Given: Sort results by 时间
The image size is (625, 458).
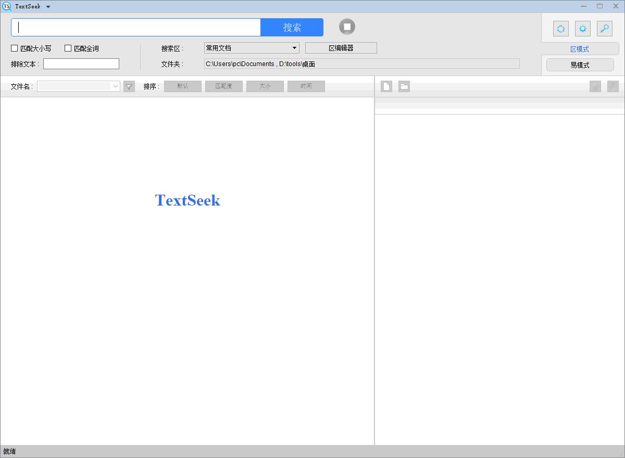Looking at the screenshot, I should click(x=306, y=86).
